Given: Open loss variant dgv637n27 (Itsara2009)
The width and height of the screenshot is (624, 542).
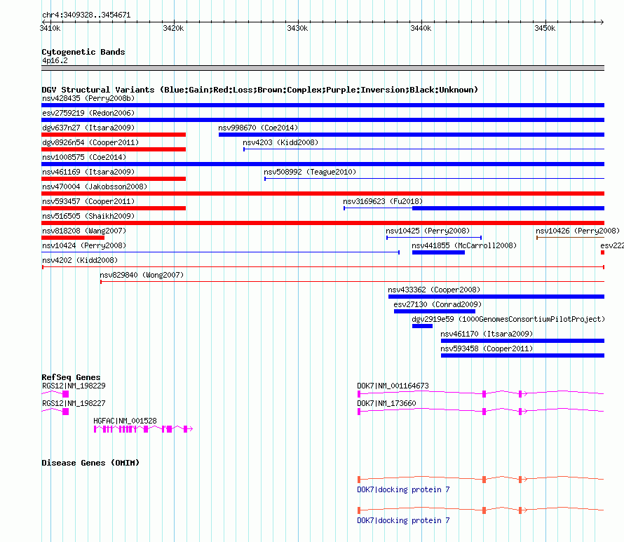Looking at the screenshot, I should [x=114, y=135].
